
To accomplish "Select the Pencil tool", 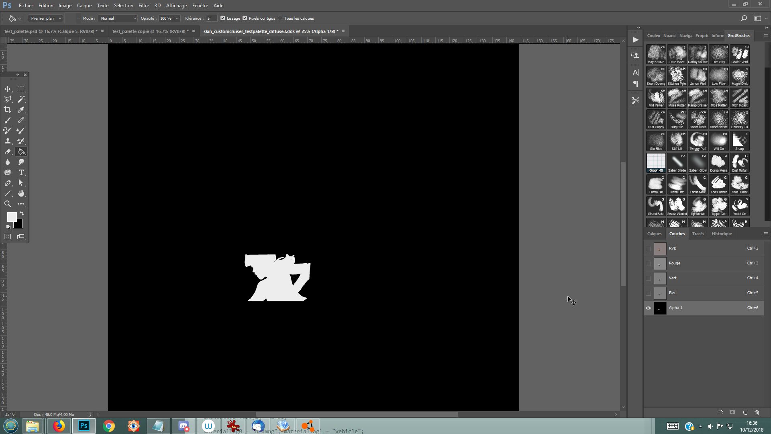I will point(21,120).
